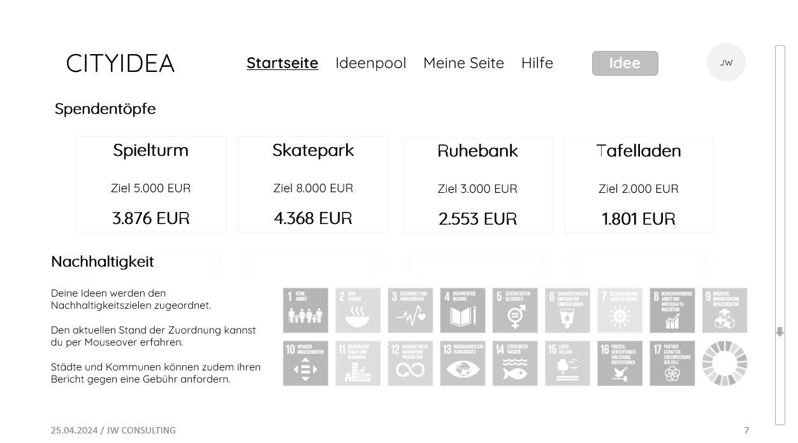Image resolution: width=798 pixels, height=443 pixels.
Task: Open the Hilfe menu item
Action: pyautogui.click(x=537, y=63)
